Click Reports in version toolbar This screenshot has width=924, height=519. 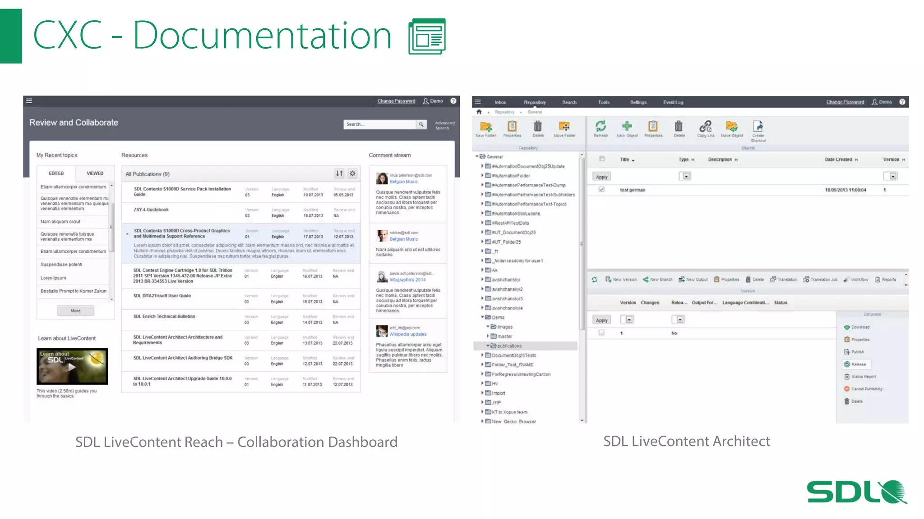tap(886, 280)
